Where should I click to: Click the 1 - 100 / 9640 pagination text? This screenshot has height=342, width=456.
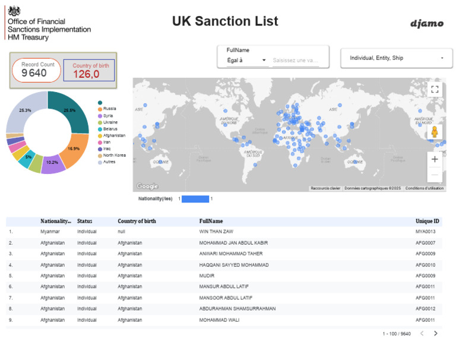click(397, 334)
